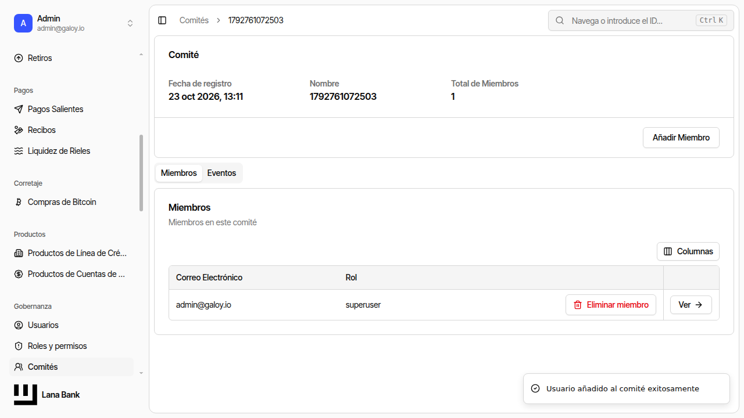Open Pagos Salientes in the sidebar
Screen dimensions: 744x418
click(x=71, y=109)
